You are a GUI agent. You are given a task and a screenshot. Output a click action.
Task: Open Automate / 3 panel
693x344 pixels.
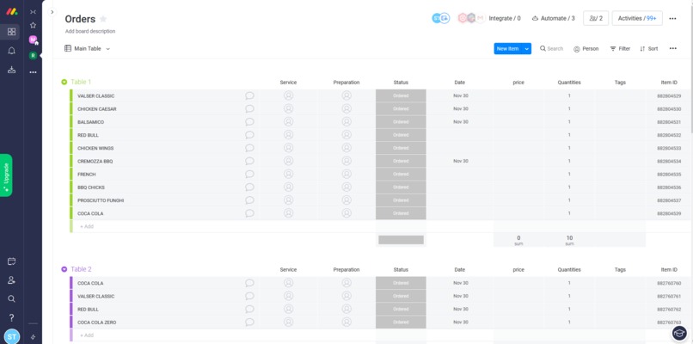[x=553, y=19]
